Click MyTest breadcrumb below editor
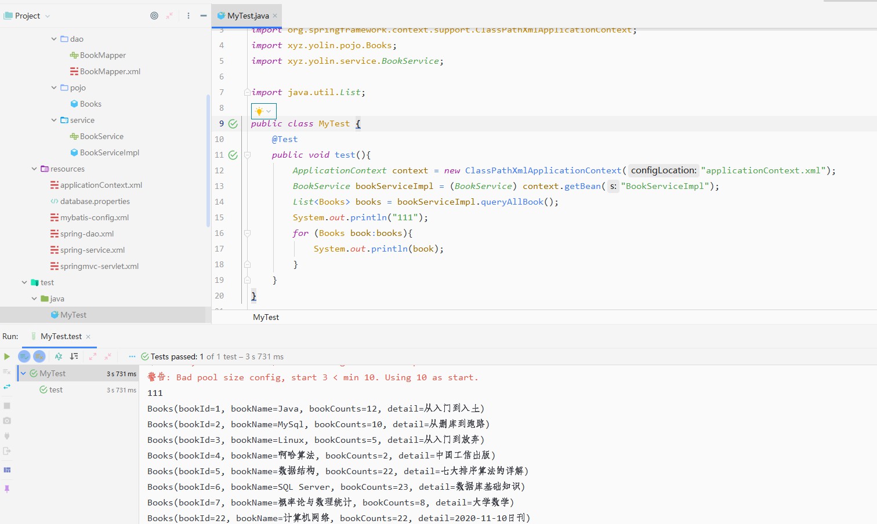 266,317
